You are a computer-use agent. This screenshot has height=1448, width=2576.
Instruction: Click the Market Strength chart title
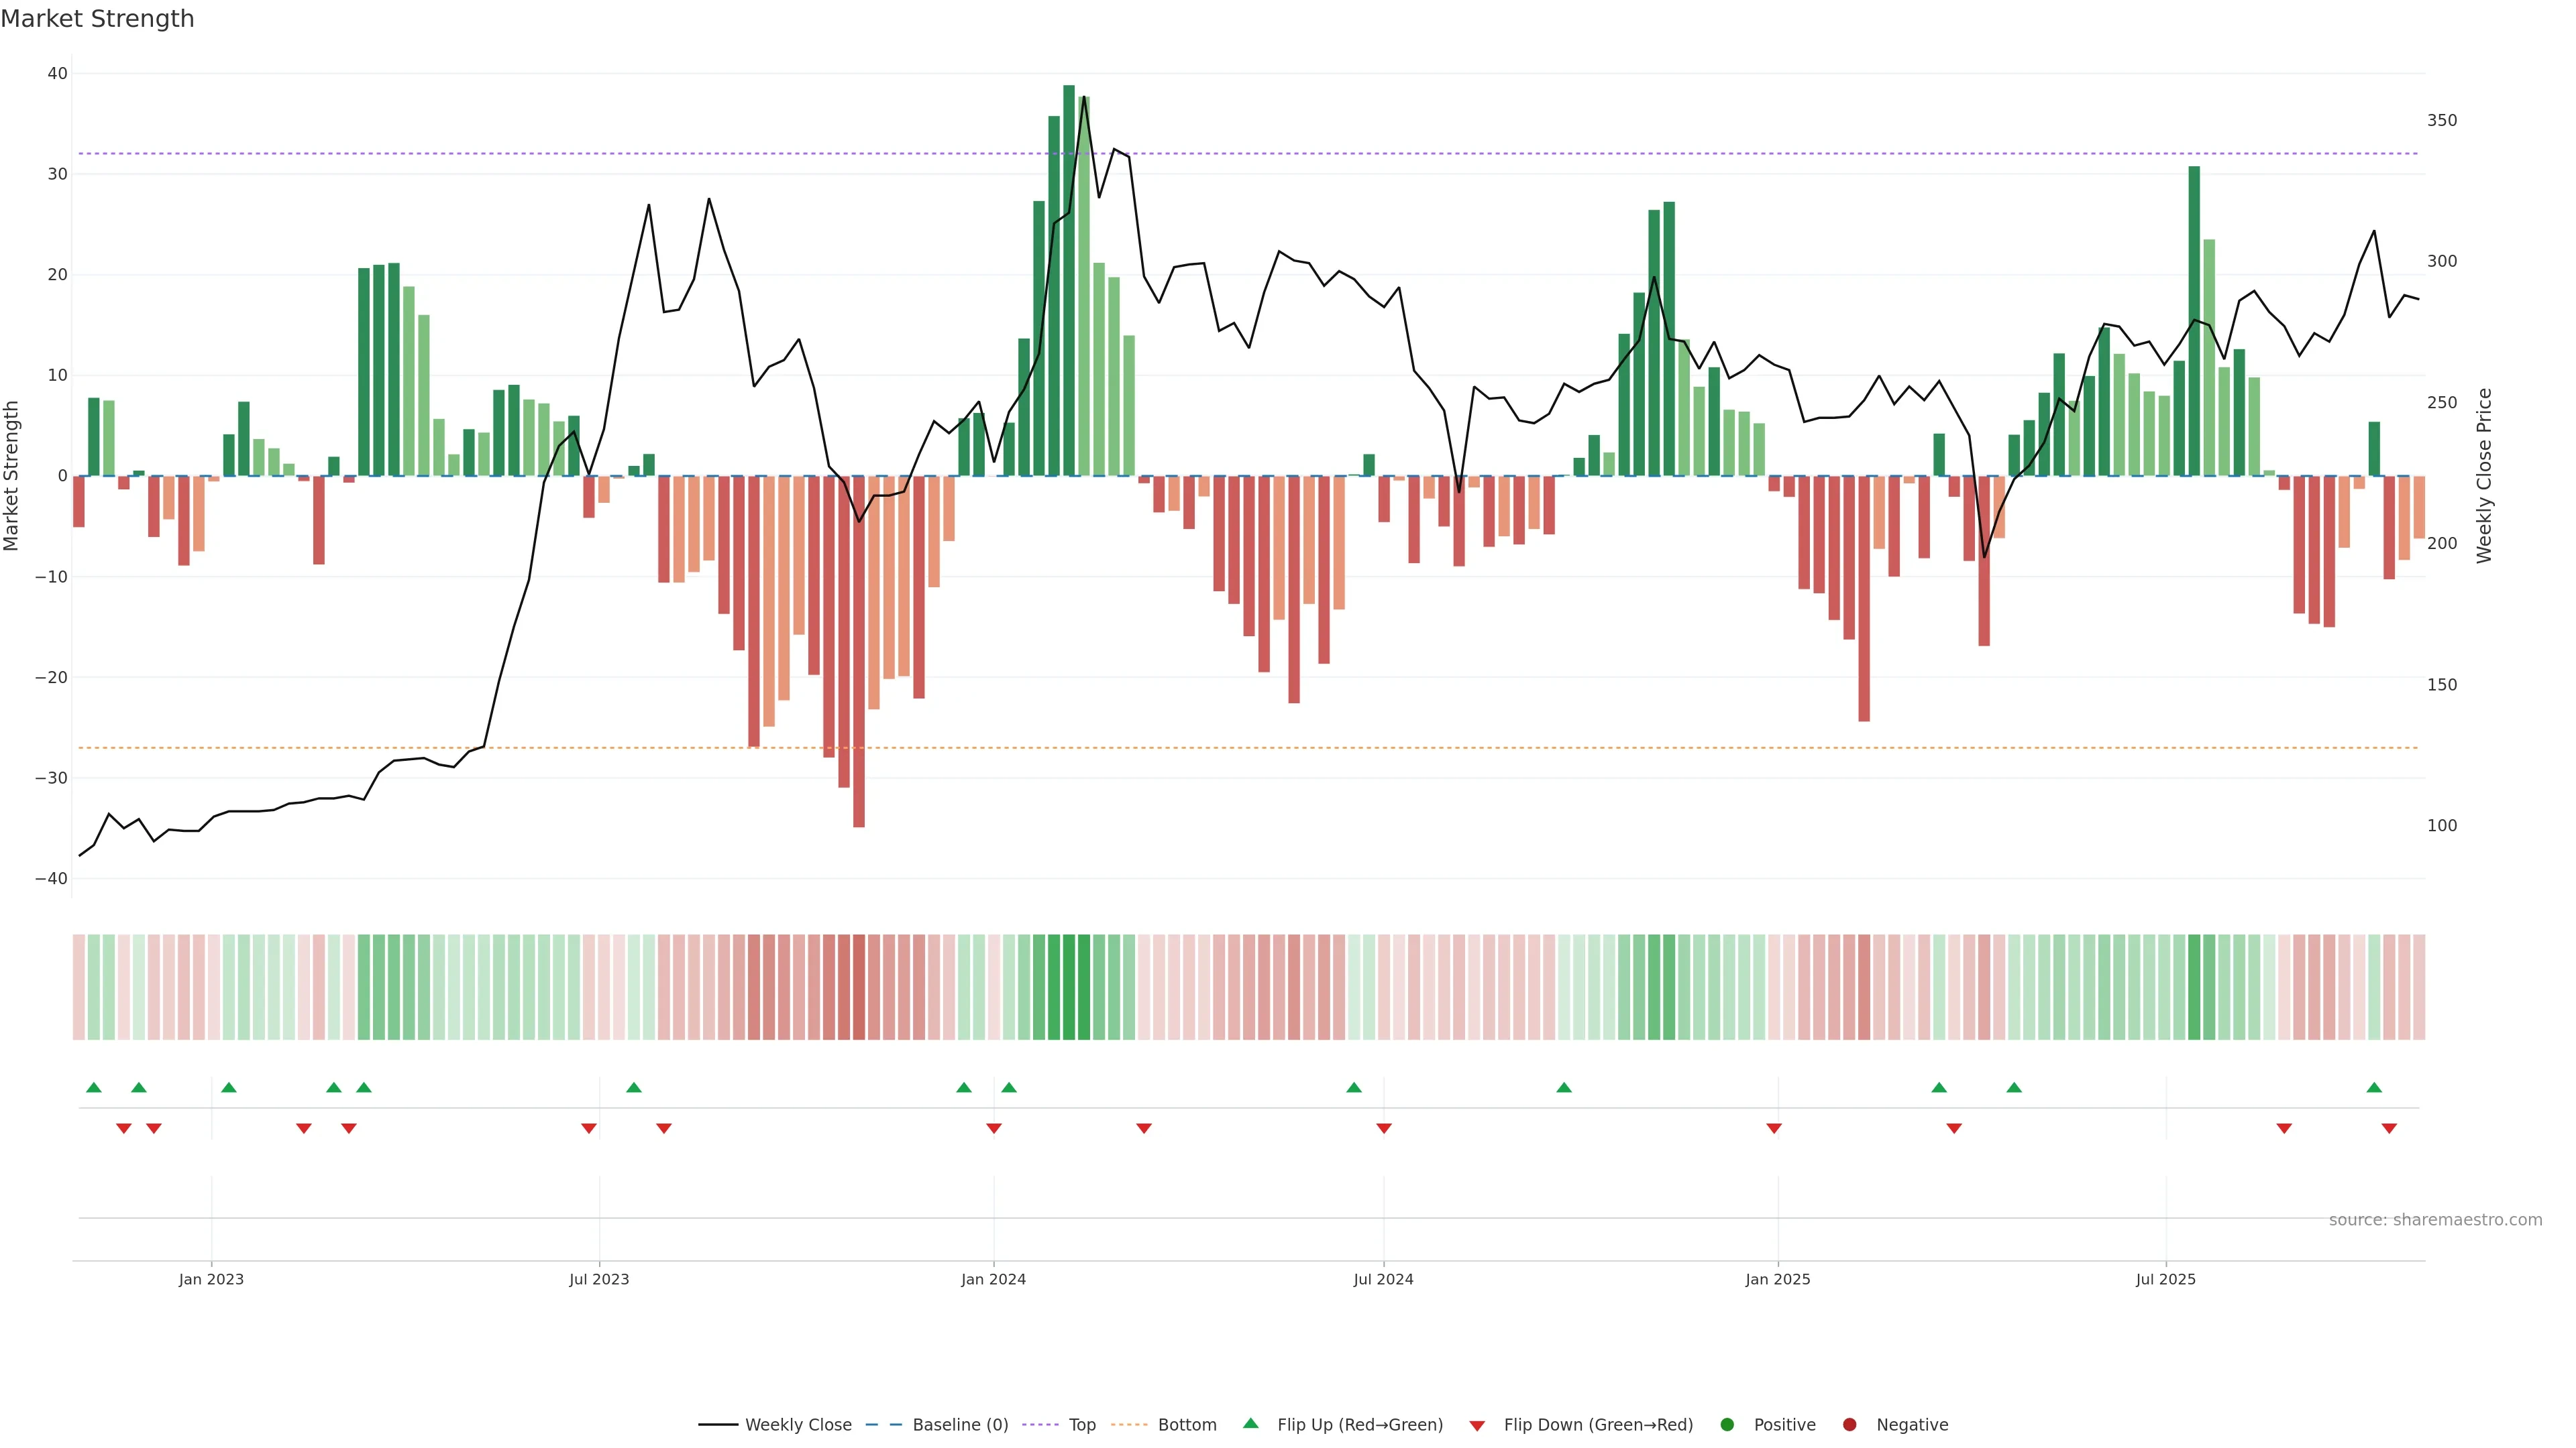point(97,19)
